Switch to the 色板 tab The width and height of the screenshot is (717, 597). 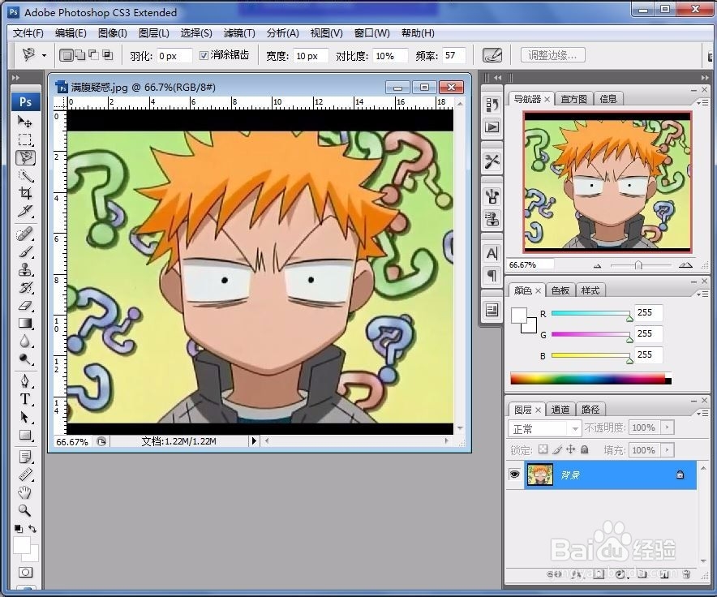pos(560,290)
